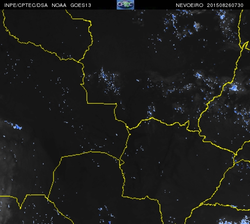Image resolution: width=250 pixels, height=224 pixels.
Task: Click the blue fog cluster just east of the central border
Action: pos(109,81)
